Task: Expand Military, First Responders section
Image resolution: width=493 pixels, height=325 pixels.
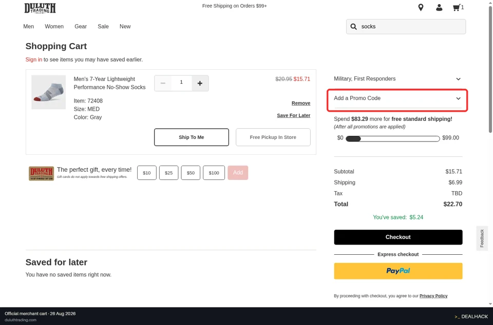Action: click(x=397, y=79)
